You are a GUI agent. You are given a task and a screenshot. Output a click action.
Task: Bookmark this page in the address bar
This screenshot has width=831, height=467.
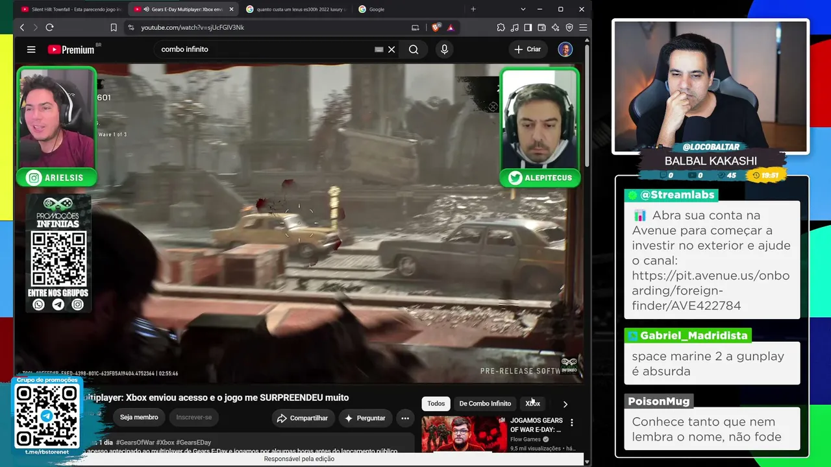(114, 27)
